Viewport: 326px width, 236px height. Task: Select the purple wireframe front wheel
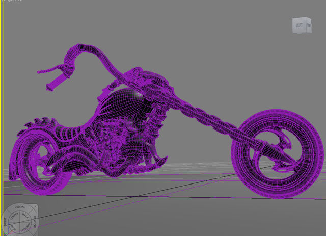click(x=277, y=153)
